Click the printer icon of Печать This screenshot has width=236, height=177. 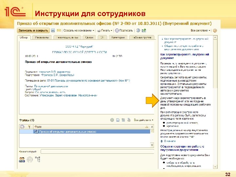(x=99, y=31)
